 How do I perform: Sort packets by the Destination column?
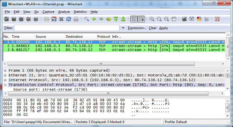(x=80, y=37)
